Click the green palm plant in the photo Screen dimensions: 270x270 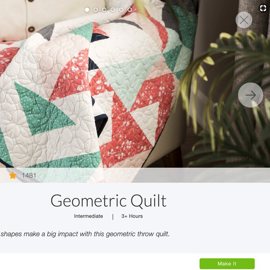(228, 96)
